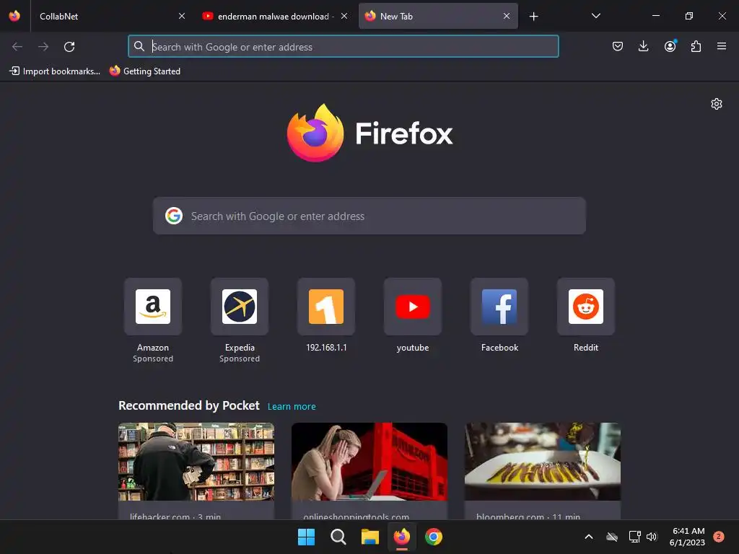Reload the current page
This screenshot has height=554, width=739.
point(69,46)
